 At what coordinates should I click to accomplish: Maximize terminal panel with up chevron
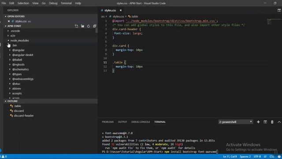279,122
